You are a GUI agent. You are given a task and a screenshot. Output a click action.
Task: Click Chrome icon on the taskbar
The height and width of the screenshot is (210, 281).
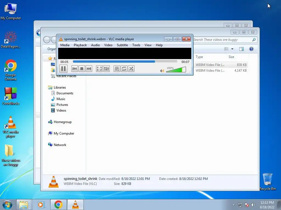[x=58, y=205]
